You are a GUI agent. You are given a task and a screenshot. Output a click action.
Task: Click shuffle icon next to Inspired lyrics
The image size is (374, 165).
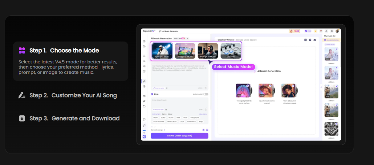pos(167,88)
